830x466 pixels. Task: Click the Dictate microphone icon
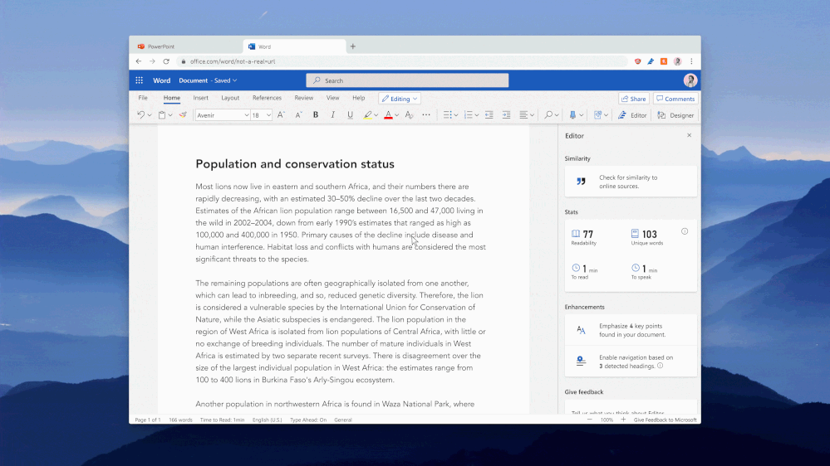[572, 115]
